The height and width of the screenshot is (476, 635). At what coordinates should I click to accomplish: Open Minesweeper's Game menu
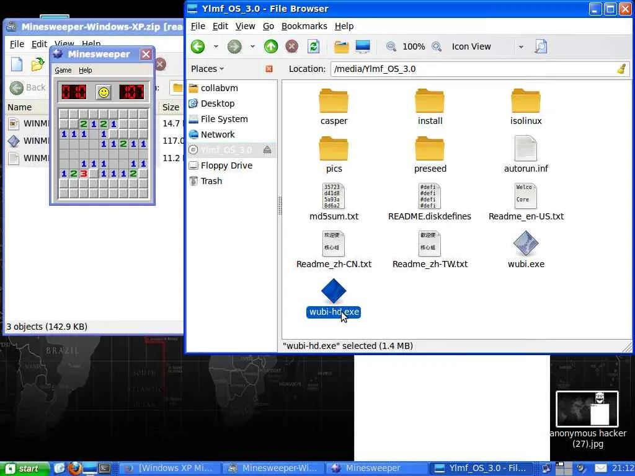point(63,70)
